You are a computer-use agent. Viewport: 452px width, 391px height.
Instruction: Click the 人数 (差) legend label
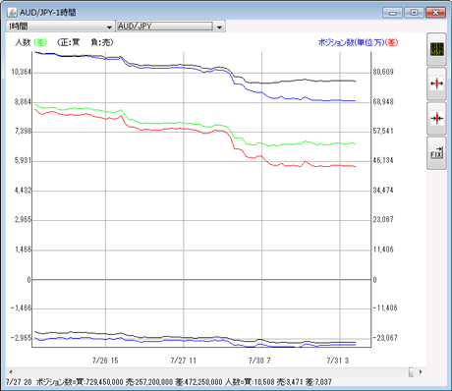click(x=31, y=42)
